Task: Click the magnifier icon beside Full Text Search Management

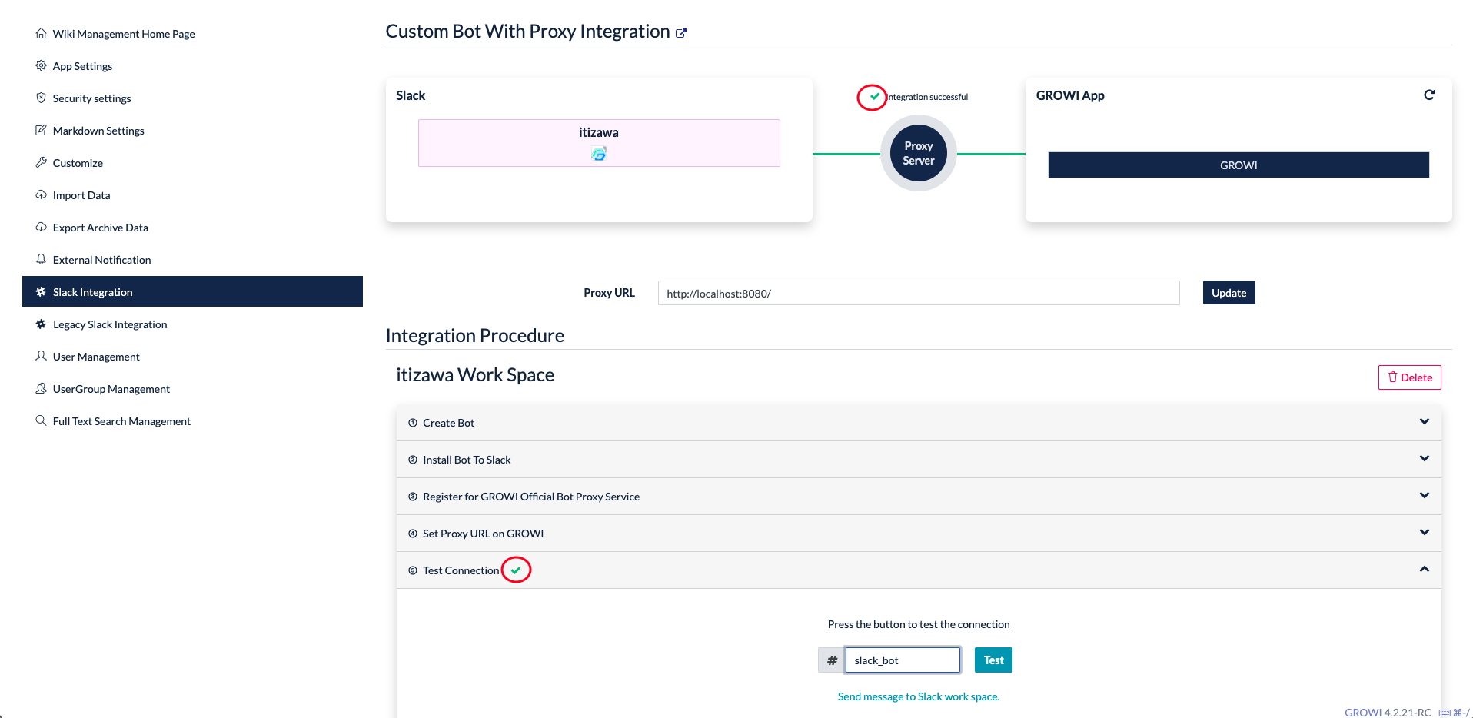Action: (x=41, y=421)
